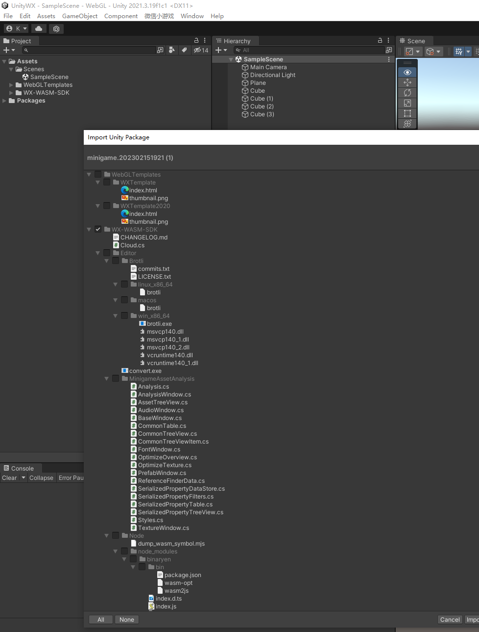Select the Move tool in Scene

click(407, 82)
